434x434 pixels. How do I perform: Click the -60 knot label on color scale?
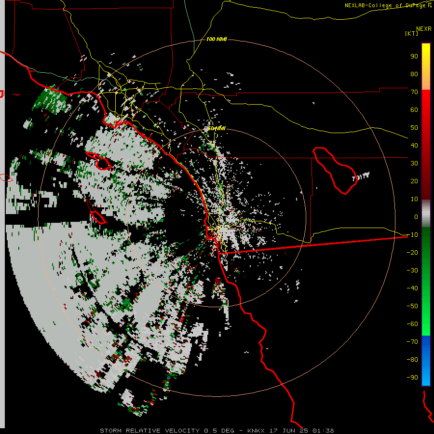[412, 324]
